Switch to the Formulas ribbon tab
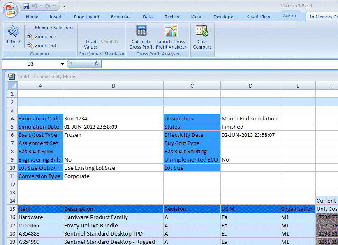The image size is (338, 245). click(x=120, y=17)
